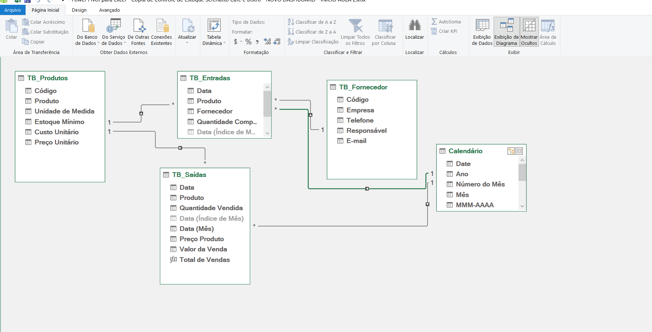Image resolution: width=652 pixels, height=332 pixels.
Task: Select Calendário table title
Action: coord(465,151)
